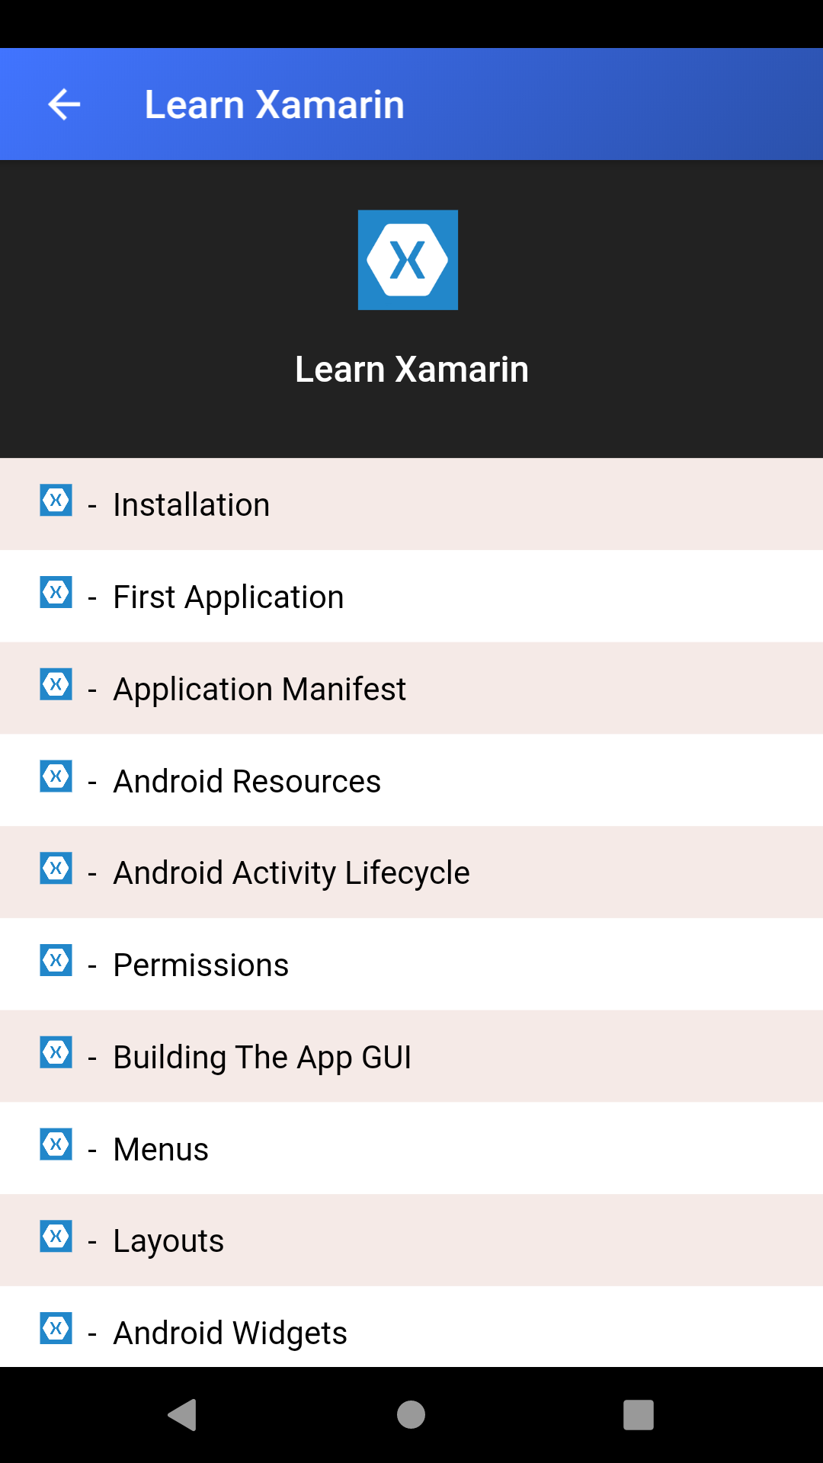The image size is (823, 1463).
Task: Click the Xamarin icon beside First Application
Action: point(56,595)
